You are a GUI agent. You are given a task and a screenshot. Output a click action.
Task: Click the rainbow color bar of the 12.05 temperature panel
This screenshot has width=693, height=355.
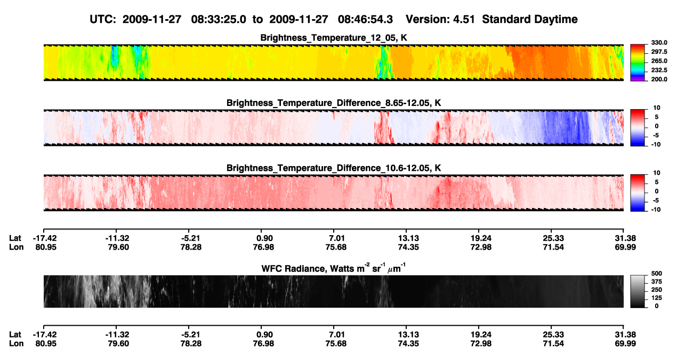[x=638, y=62]
